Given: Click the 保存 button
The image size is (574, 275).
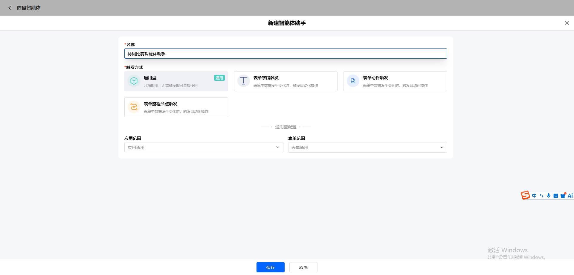Looking at the screenshot, I should tap(271, 267).
